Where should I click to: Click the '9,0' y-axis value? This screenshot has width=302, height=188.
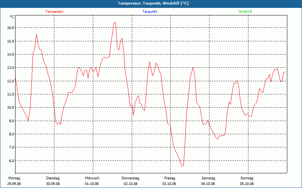tap(12, 121)
